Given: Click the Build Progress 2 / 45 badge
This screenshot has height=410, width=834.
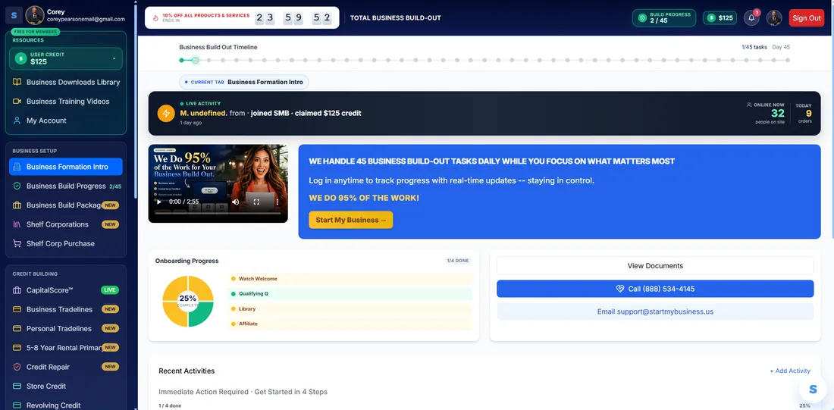Looking at the screenshot, I should [664, 17].
